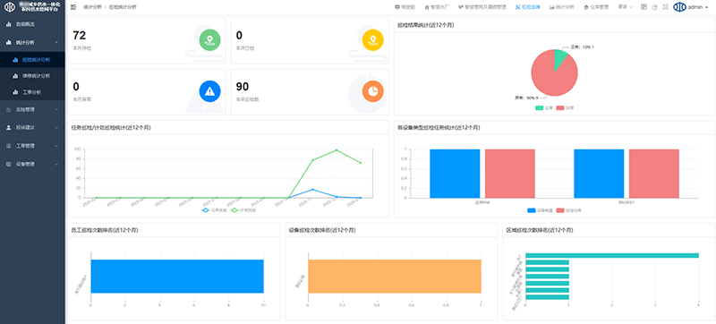This screenshot has width=716, height=324.
Task: Click the 维修统计分析 sidebar item icon
Action: (x=15, y=76)
